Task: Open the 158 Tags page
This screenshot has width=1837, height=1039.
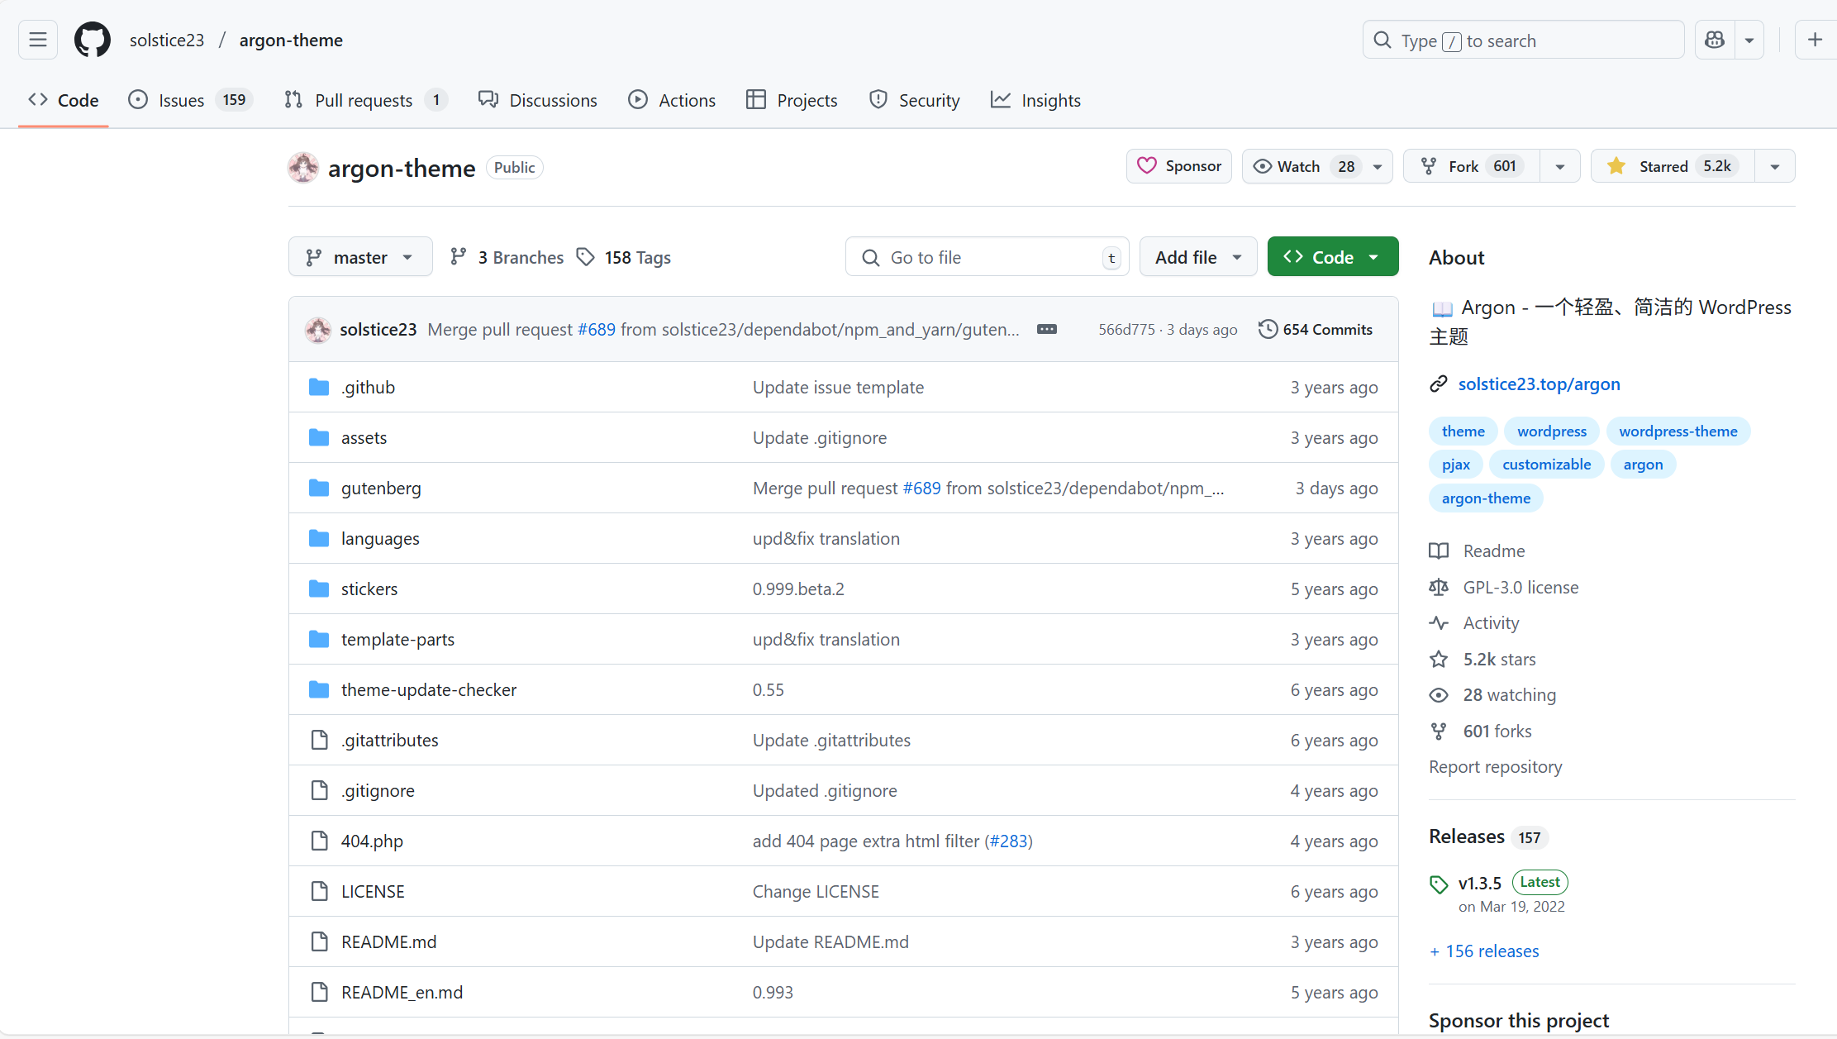Action: (x=624, y=257)
